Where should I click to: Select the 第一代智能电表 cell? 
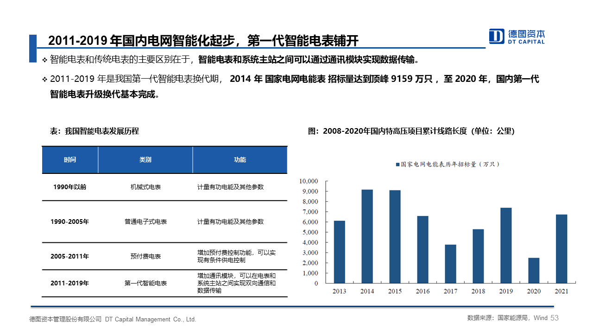pyautogui.click(x=145, y=283)
